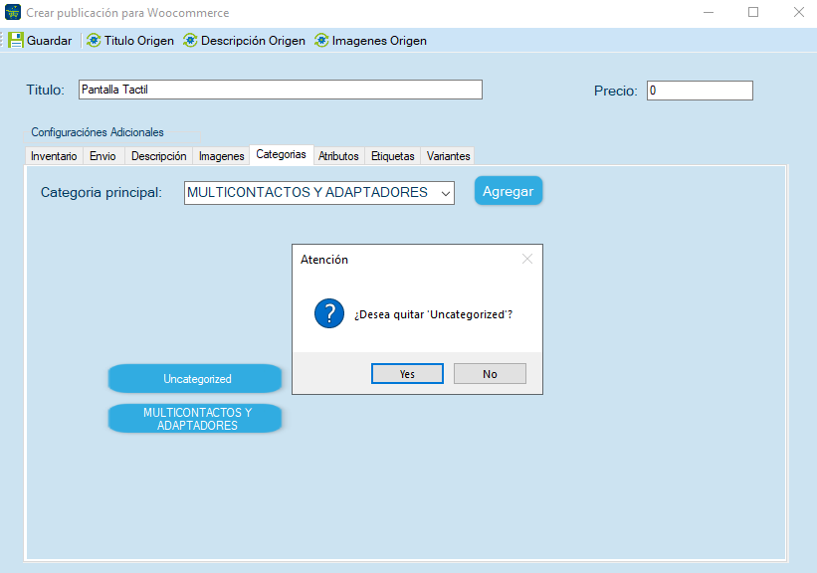Select the Categorias tab
The width and height of the screenshot is (817, 573).
282,155
